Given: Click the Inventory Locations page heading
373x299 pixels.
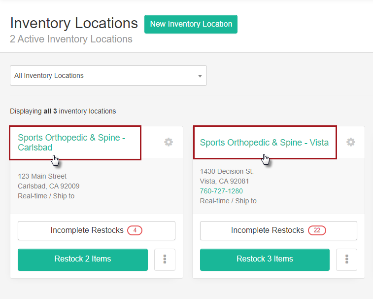Looking at the screenshot, I should [74, 23].
